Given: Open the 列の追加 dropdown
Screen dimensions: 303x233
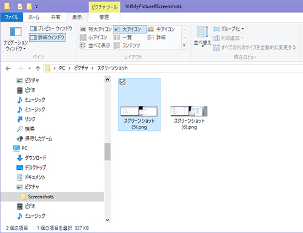Looking at the screenshot, I should 228,38.
